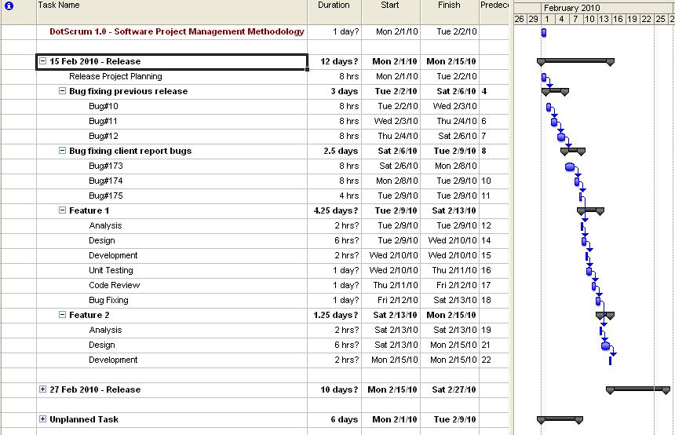The width and height of the screenshot is (675, 435).
Task: Click the Gantt bar for Release Project Planning
Action: 544,77
